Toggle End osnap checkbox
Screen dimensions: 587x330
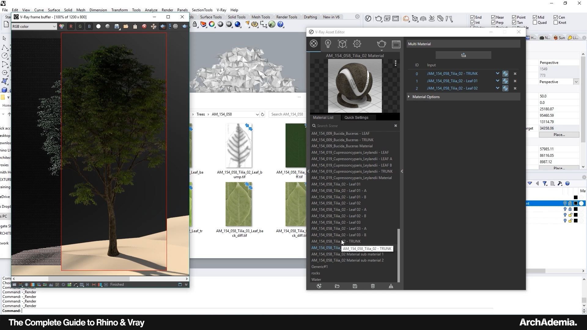[x=473, y=17]
